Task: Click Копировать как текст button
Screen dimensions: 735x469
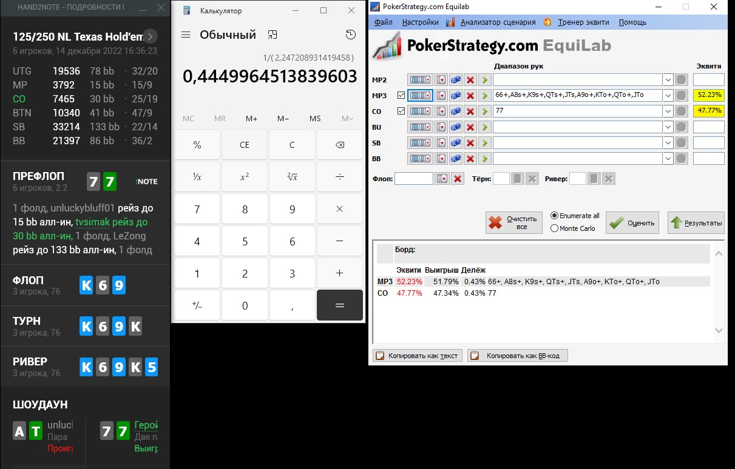Action: 418,355
